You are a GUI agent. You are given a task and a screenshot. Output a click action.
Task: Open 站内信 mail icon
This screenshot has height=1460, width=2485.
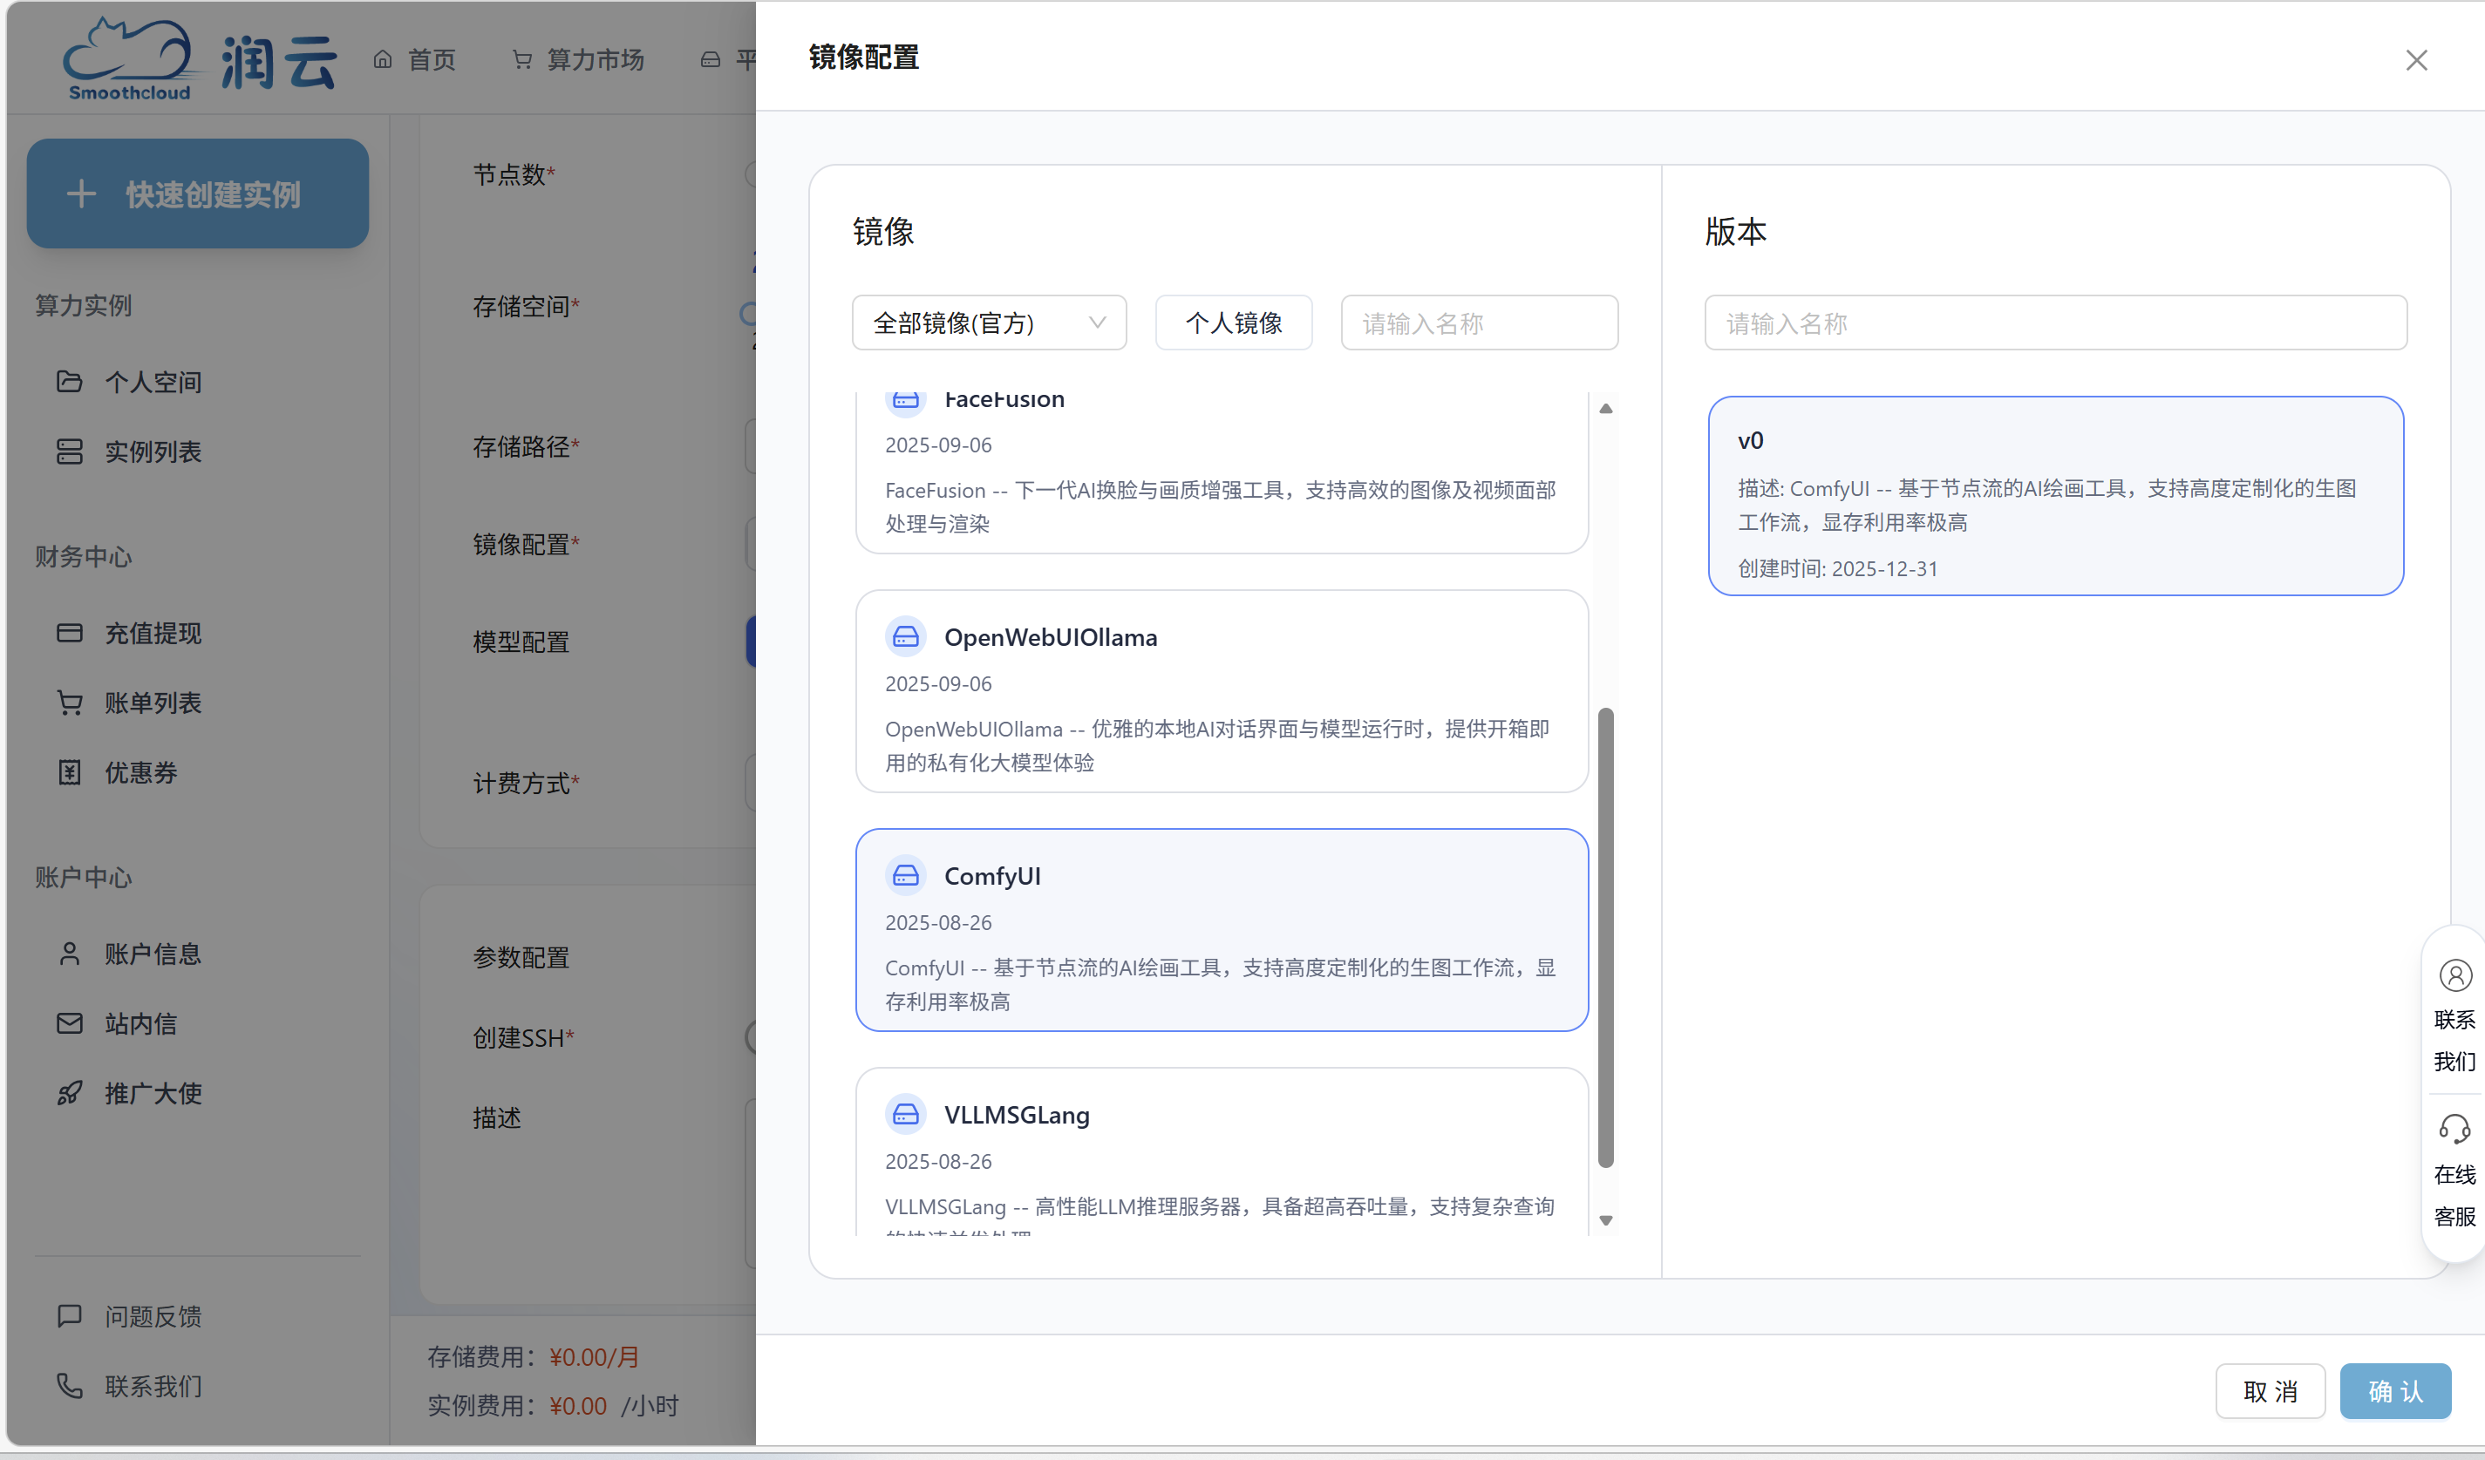69,1023
